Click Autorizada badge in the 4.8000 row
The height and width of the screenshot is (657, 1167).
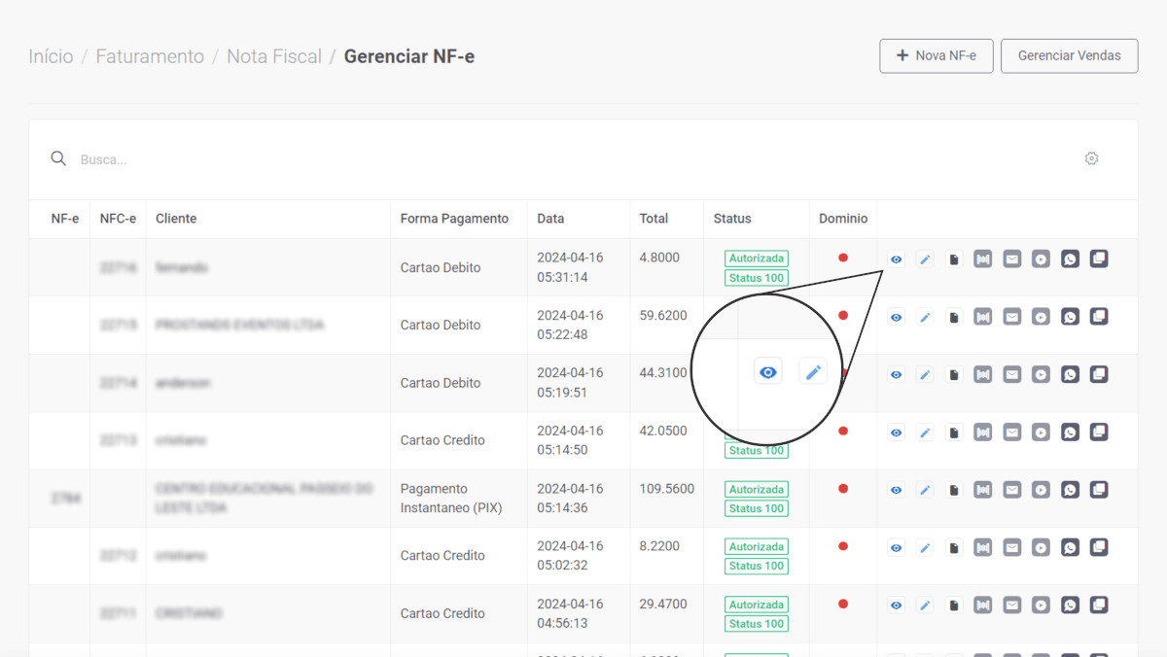tap(757, 259)
